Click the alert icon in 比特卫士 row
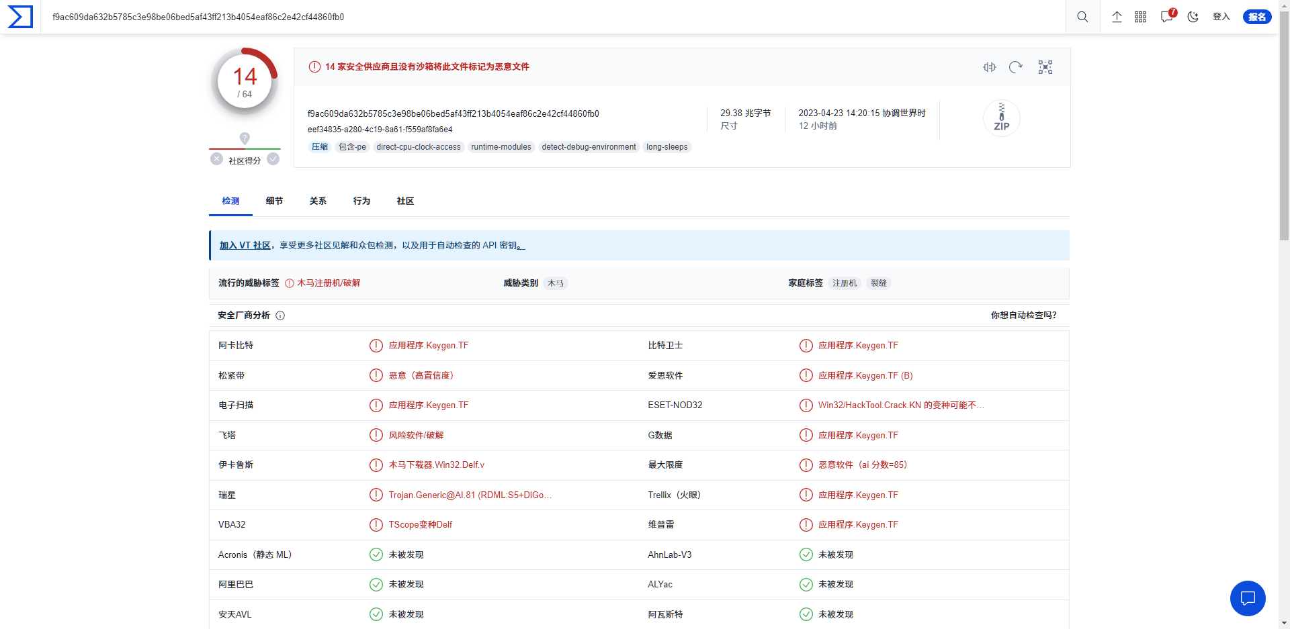Viewport: 1290px width, 629px height. pos(806,346)
